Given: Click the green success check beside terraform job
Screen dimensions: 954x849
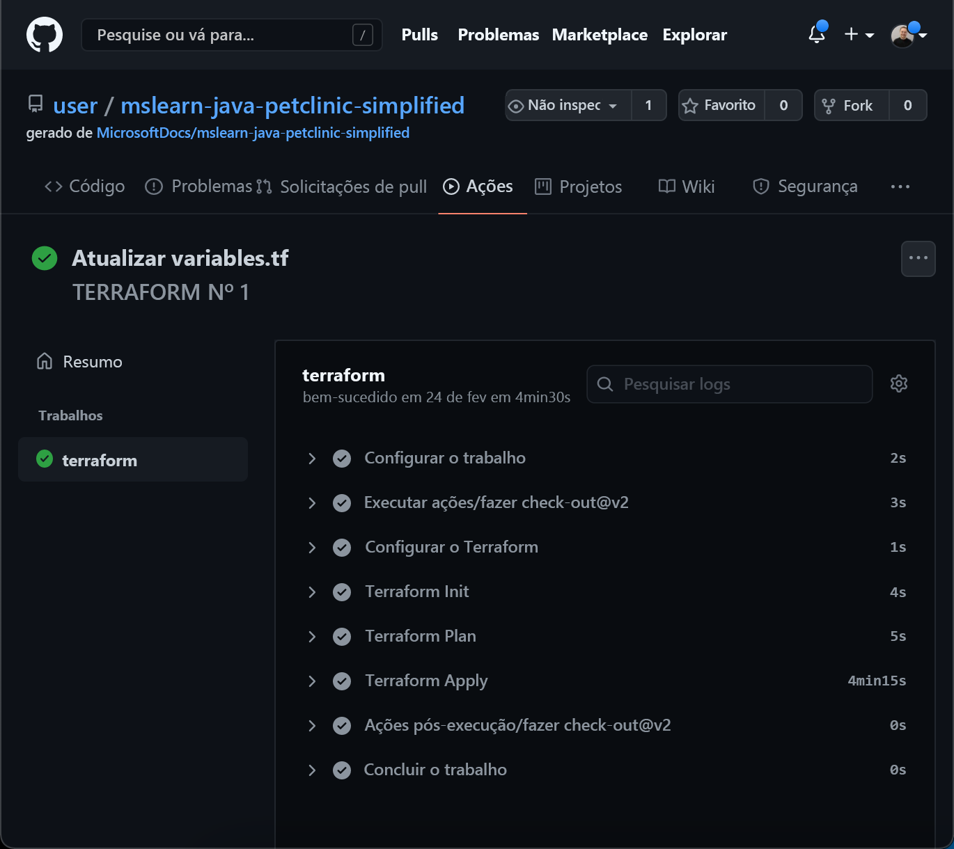Looking at the screenshot, I should click(x=44, y=459).
